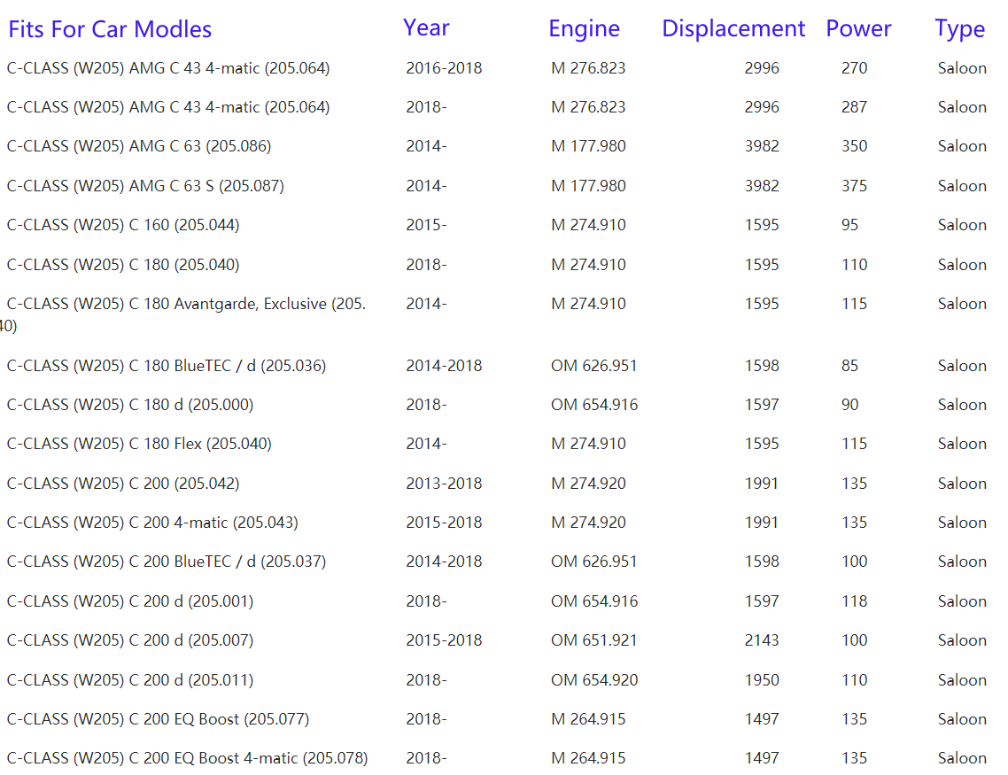Select the C 160 (205.044) model entry
This screenshot has width=1008, height=775.
coord(123,225)
